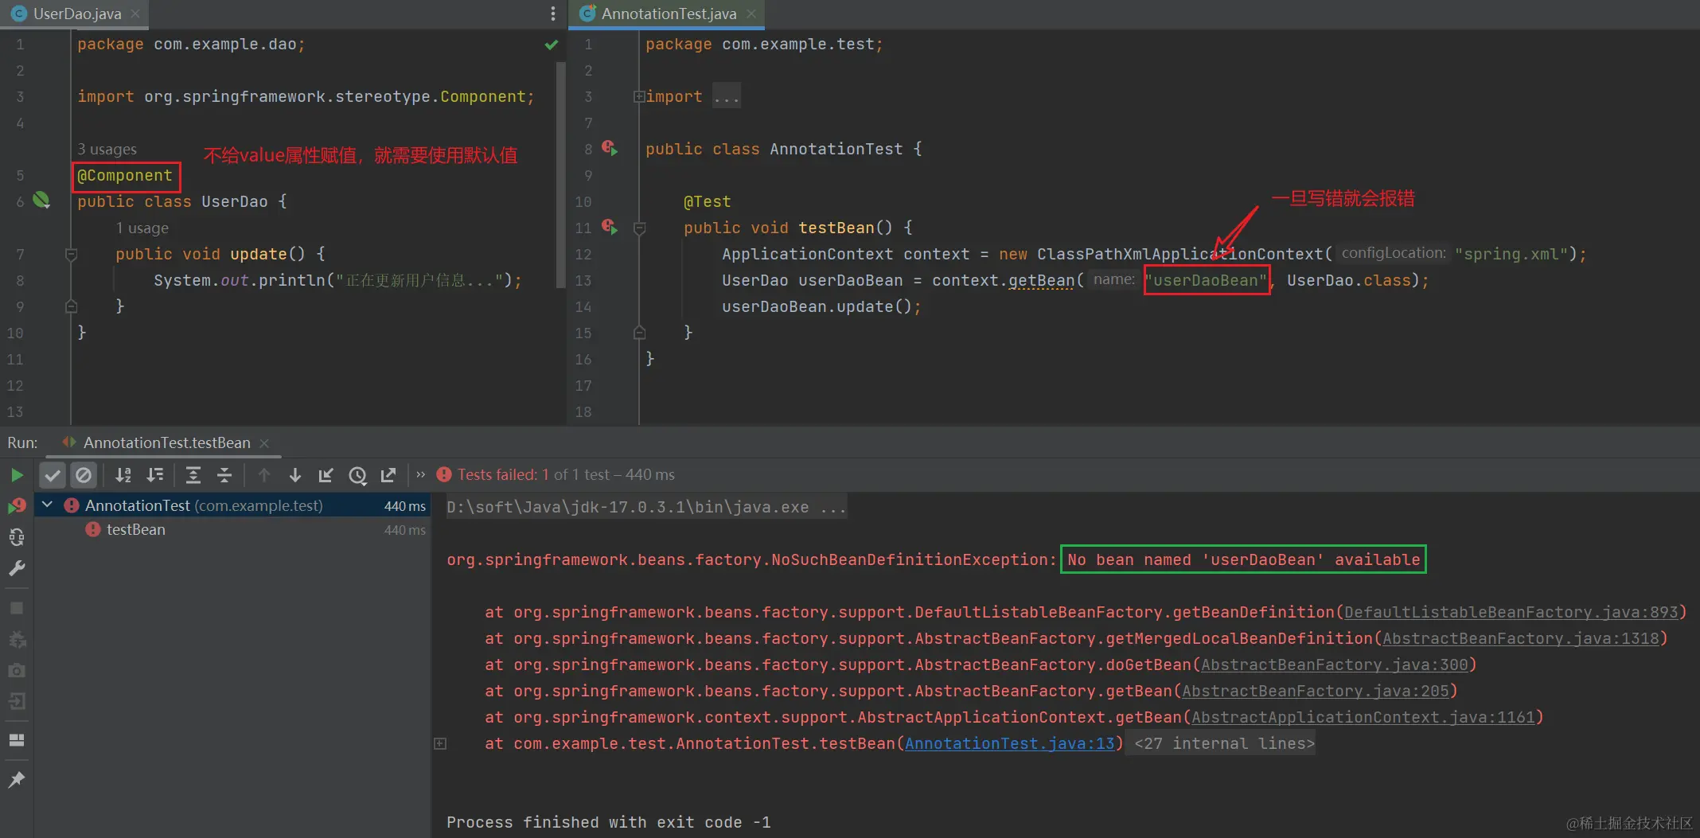Click expand icon beside AnnotationTest stack frame

440,743
